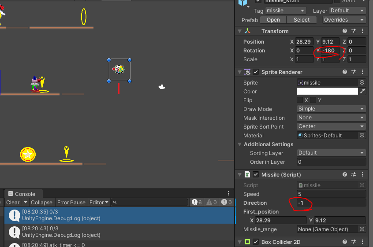Image resolution: width=373 pixels, height=247 pixels.
Task: Click Sprite object picker circle
Action: 362,82
